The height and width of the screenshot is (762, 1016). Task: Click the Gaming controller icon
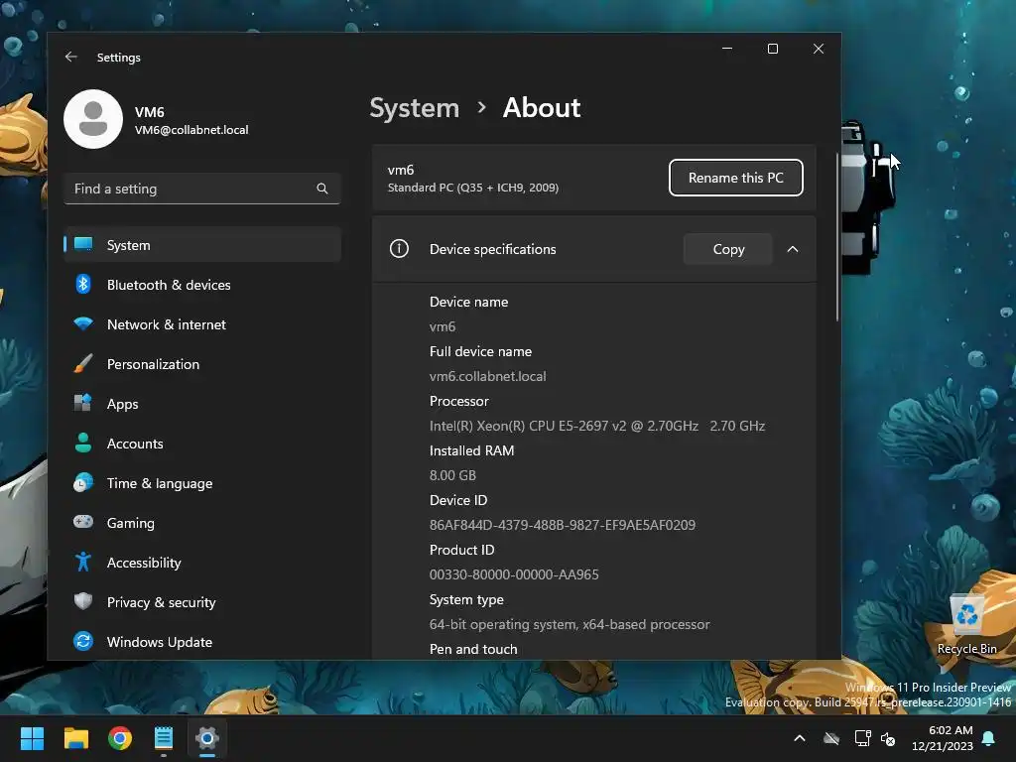83,522
